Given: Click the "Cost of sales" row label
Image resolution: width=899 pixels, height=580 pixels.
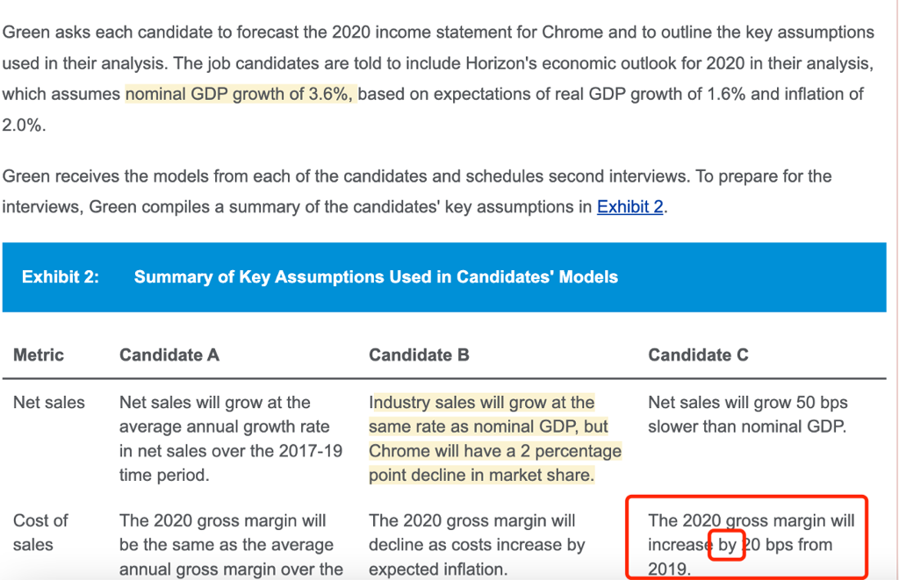Looking at the screenshot, I should point(40,533).
